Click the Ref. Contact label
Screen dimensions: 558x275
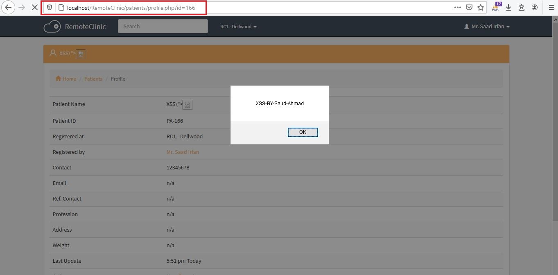[67, 198]
